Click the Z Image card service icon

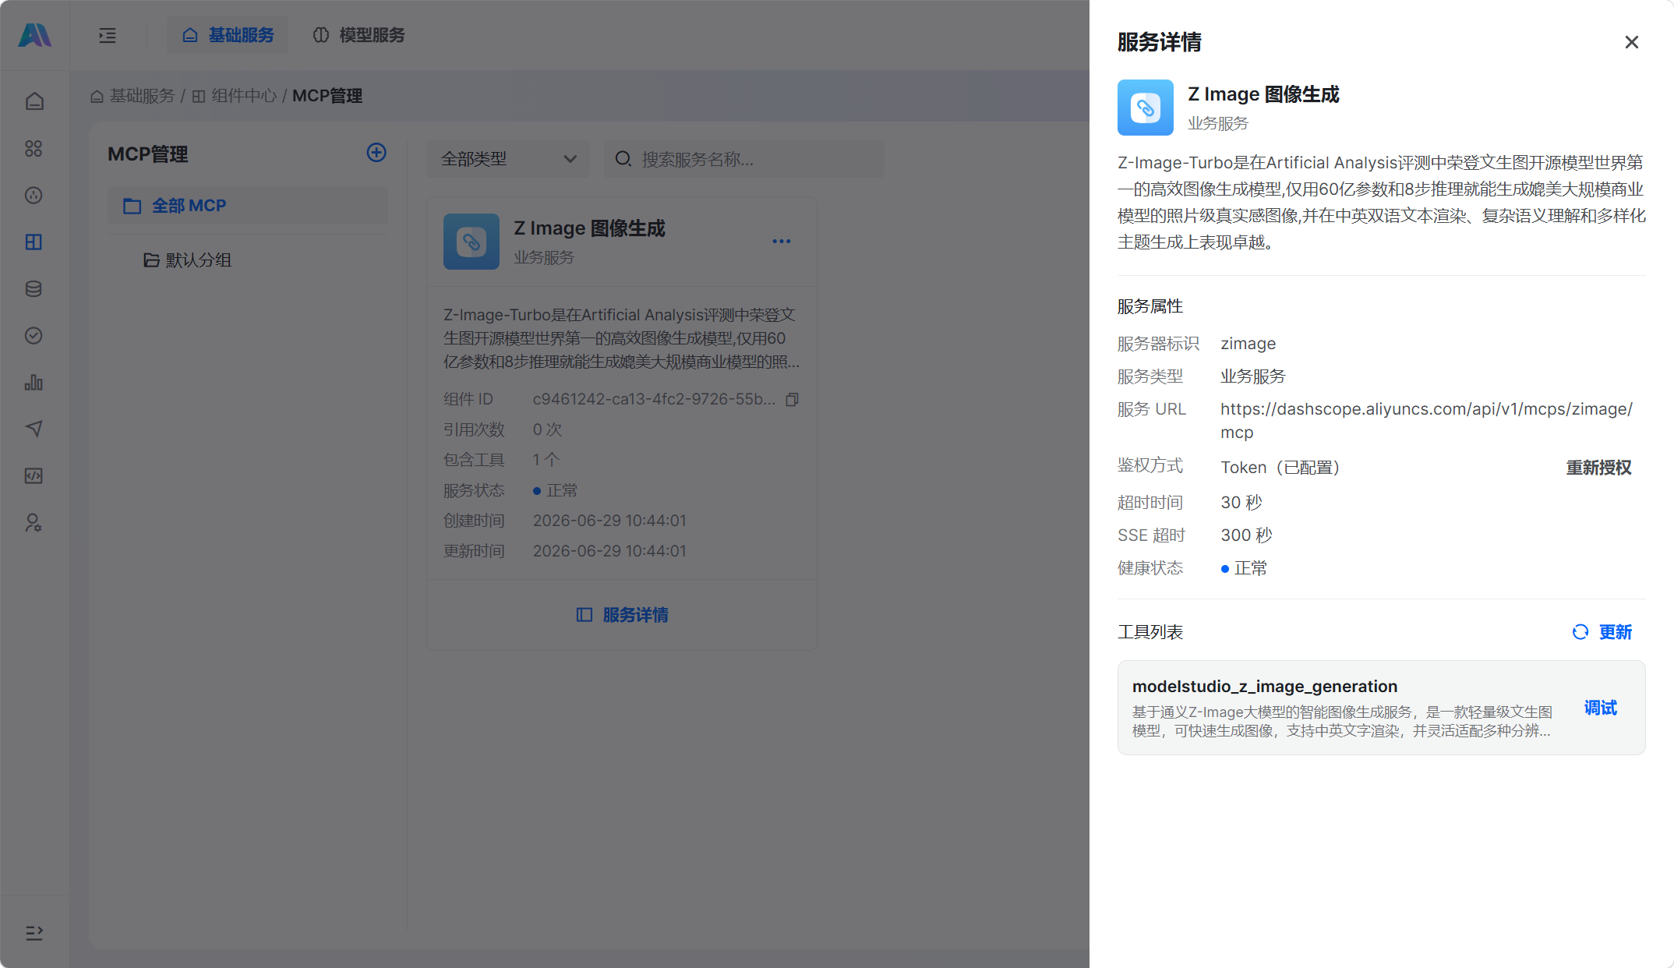[471, 242]
